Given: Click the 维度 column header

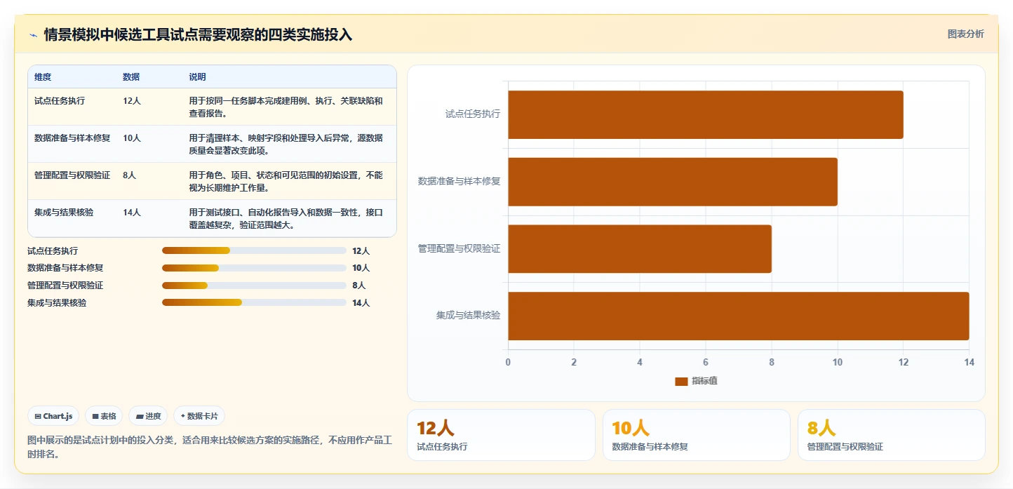Looking at the screenshot, I should pyautogui.click(x=43, y=77).
